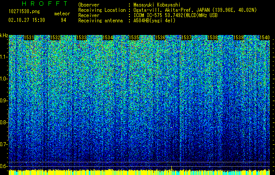The width and height of the screenshot is (275, 175).
Task: Select the 1537 time marker
Action: (x=186, y=38)
